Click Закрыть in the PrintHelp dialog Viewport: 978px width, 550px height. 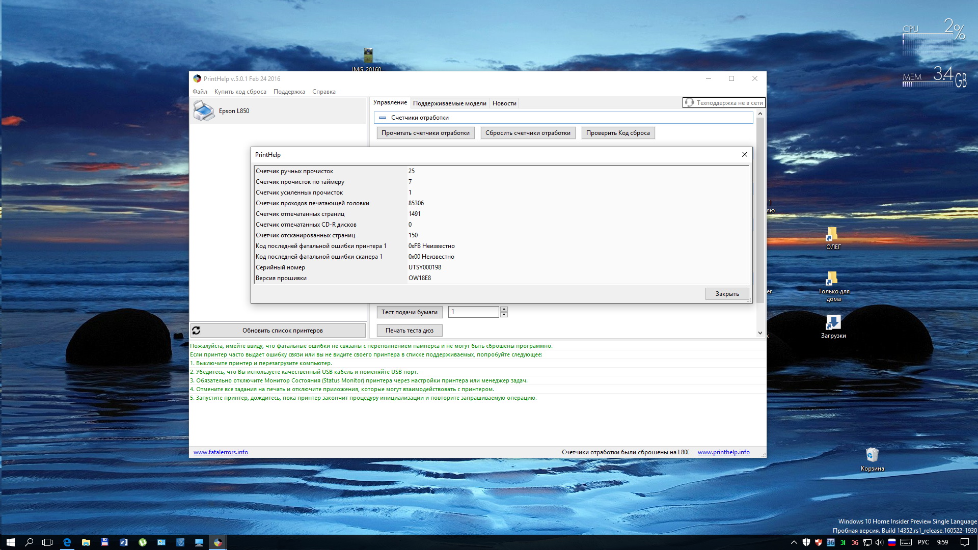click(727, 294)
